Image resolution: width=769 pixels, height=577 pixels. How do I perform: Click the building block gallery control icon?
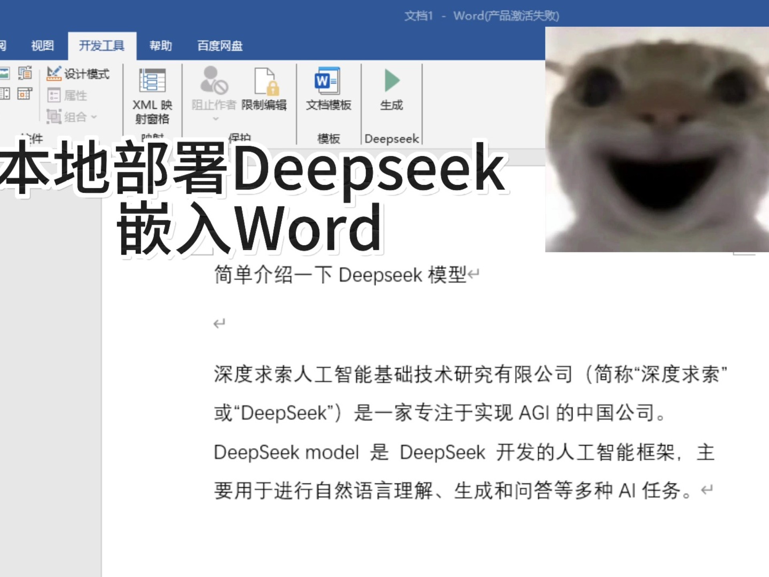pos(25,73)
